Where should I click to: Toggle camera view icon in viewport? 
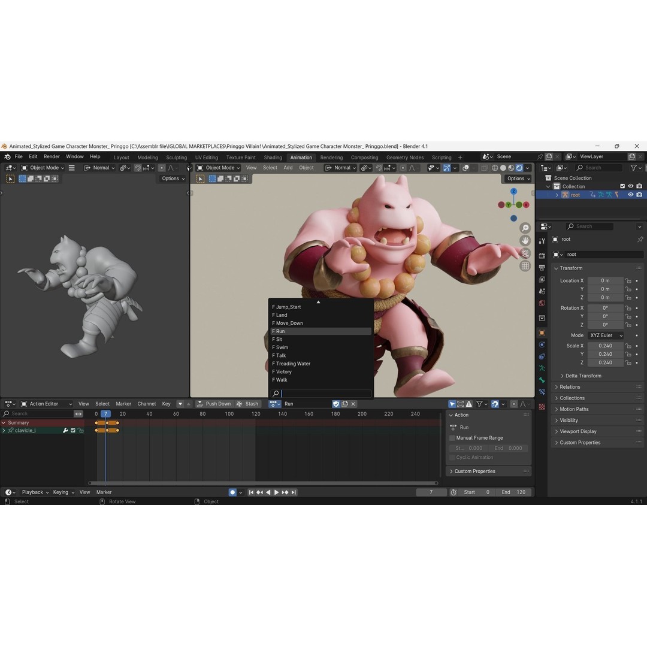point(525,253)
